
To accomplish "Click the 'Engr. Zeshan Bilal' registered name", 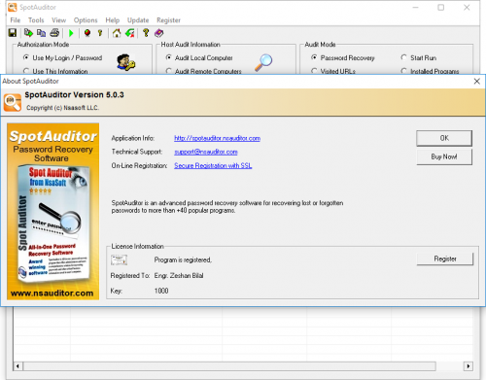I will (179, 276).
